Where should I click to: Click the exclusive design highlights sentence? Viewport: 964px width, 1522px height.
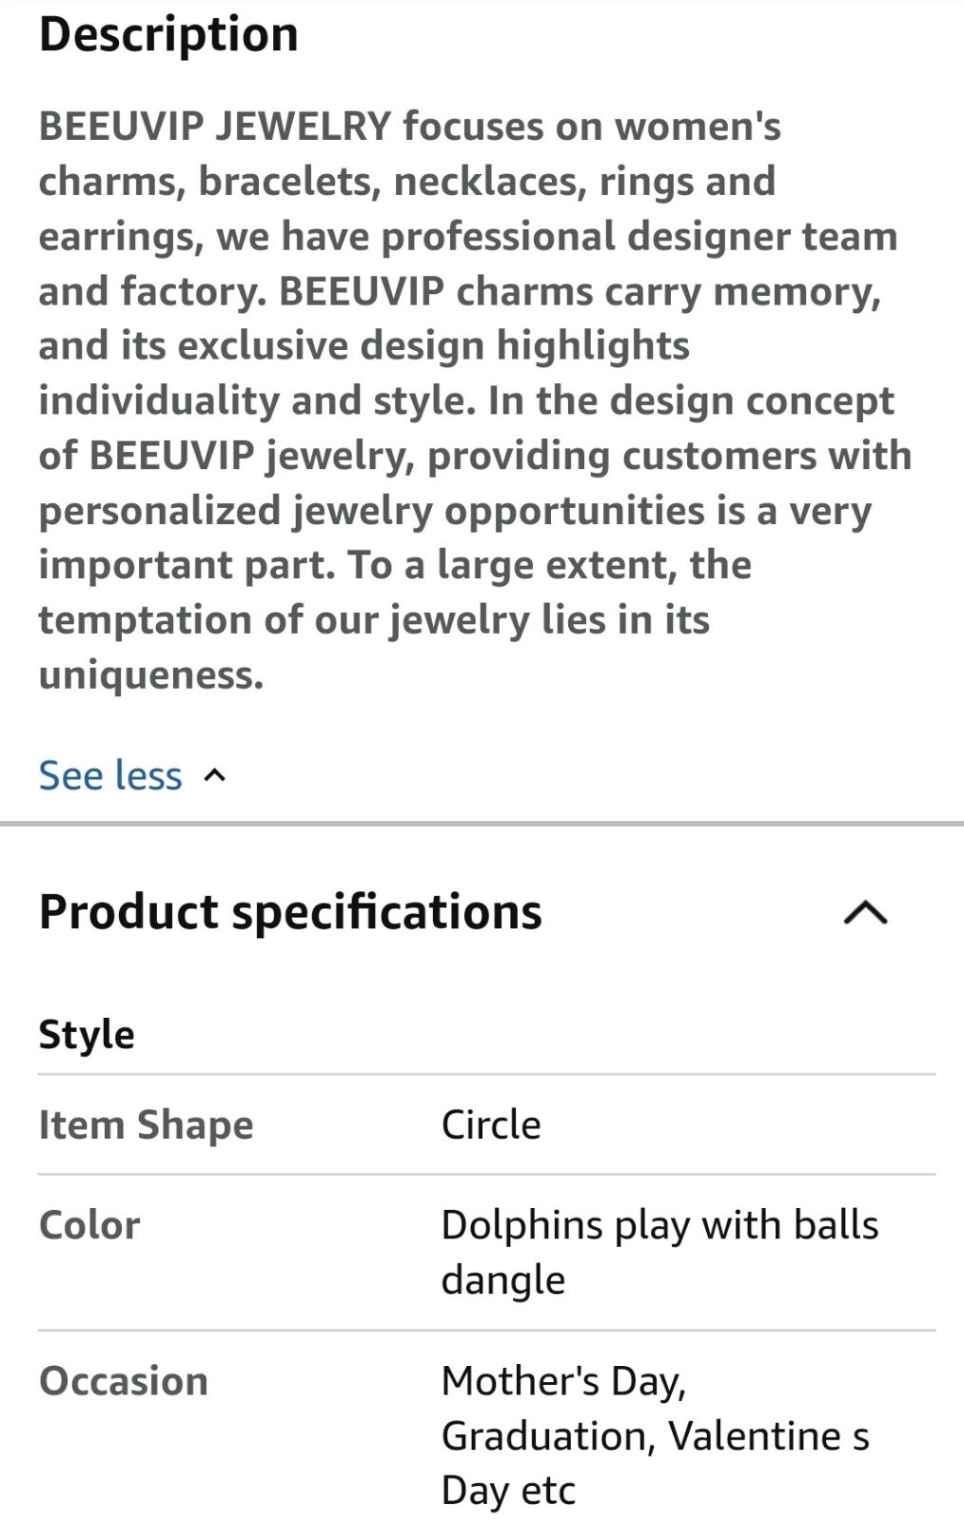pyautogui.click(x=364, y=346)
